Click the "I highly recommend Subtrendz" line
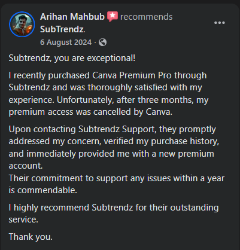The image size is (240, 250). pyautogui.click(x=114, y=208)
